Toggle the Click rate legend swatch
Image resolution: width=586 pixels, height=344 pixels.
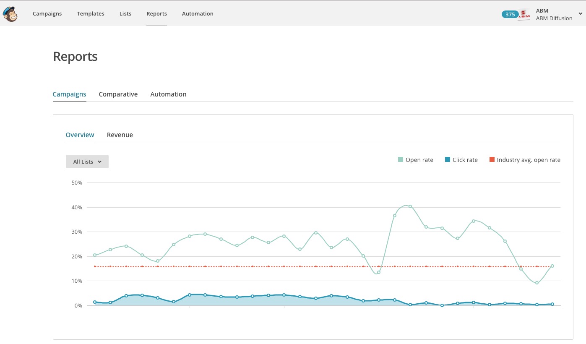click(x=447, y=160)
